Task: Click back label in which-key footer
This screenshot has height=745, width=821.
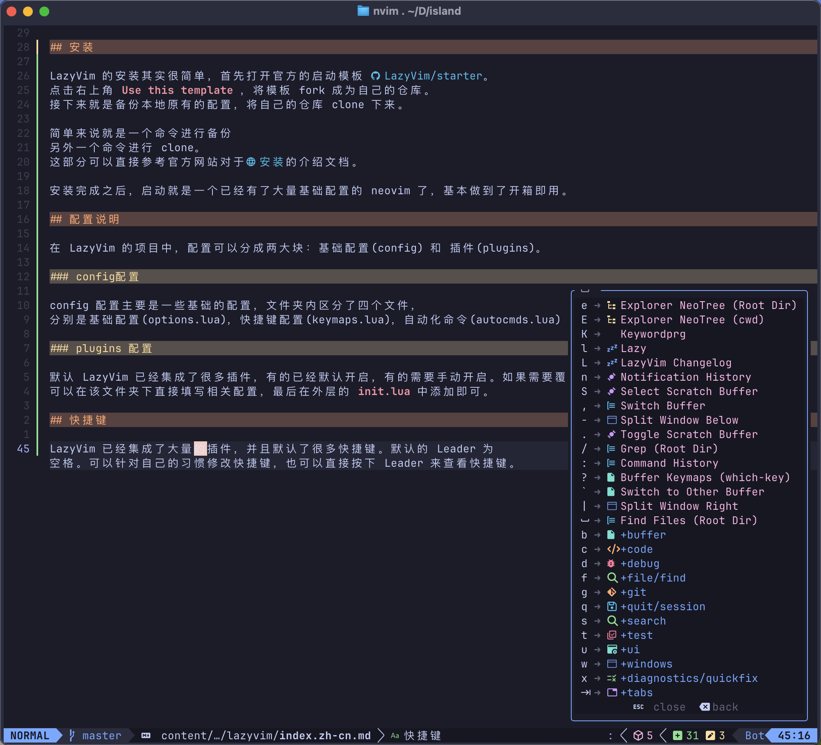Action: (x=725, y=707)
